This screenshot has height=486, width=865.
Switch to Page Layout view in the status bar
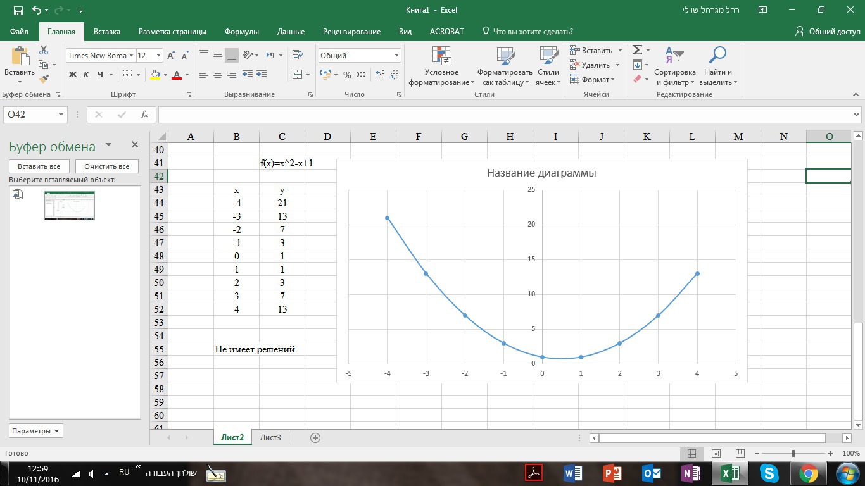(x=716, y=454)
